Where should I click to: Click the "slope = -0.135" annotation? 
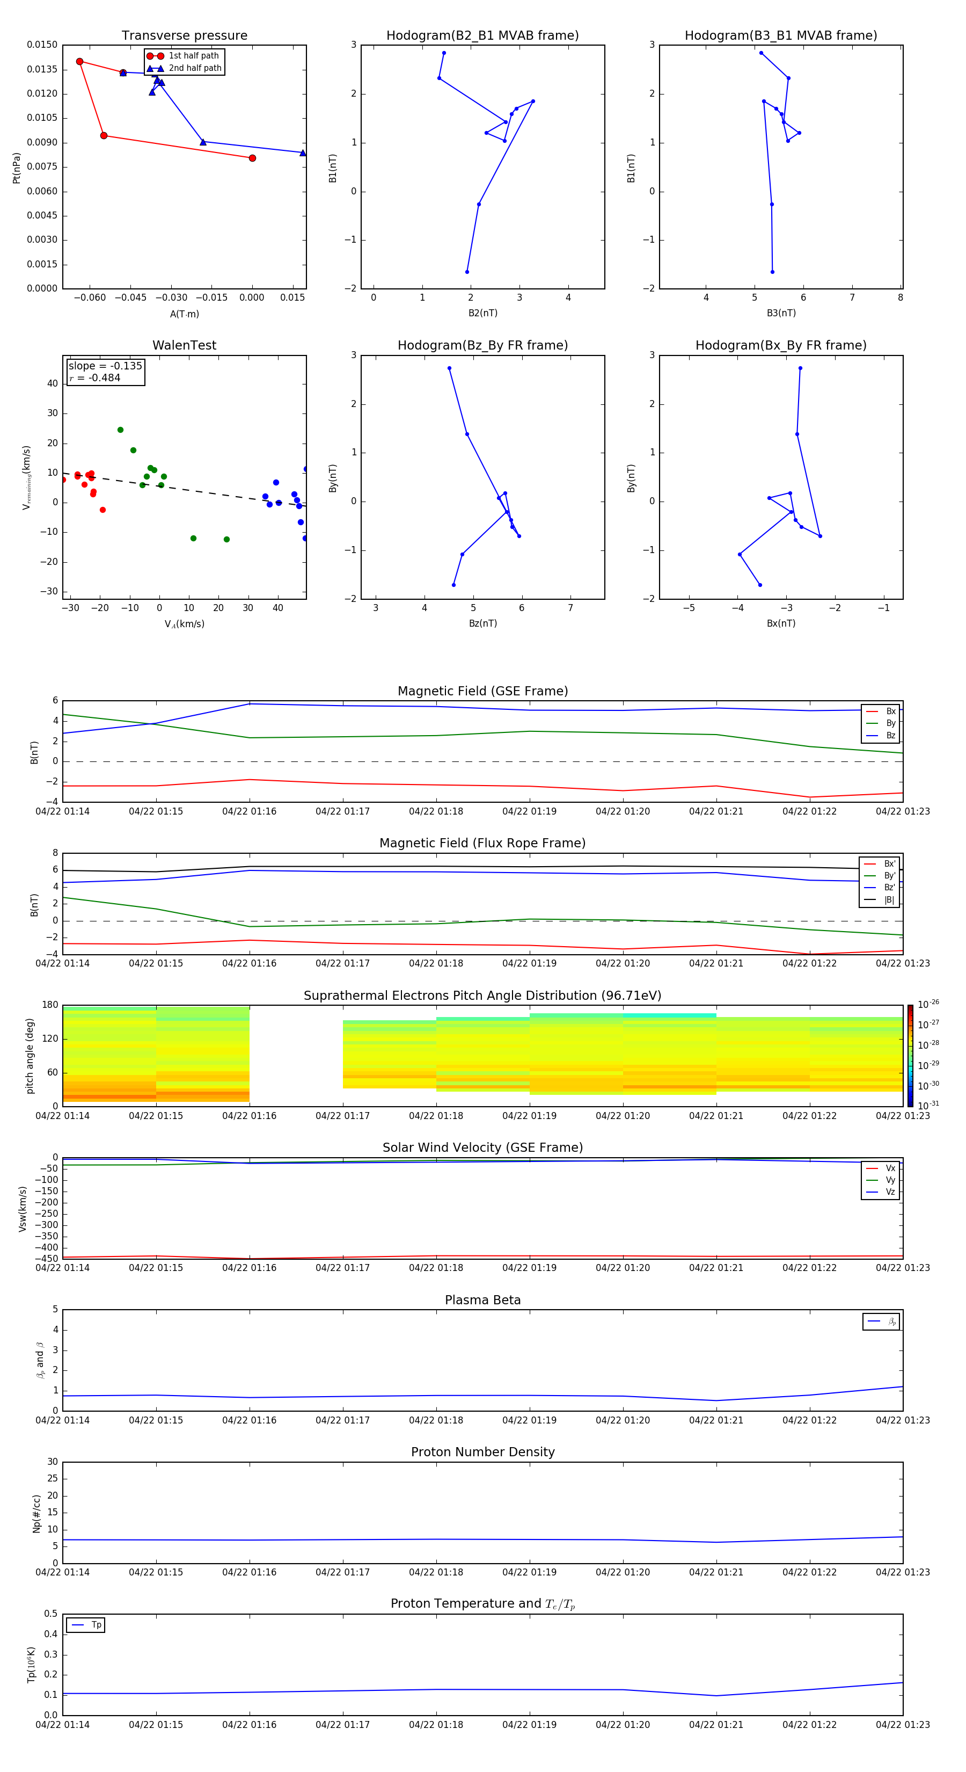pos(105,366)
